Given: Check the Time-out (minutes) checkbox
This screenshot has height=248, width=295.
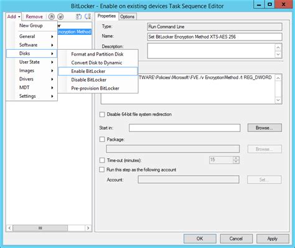Looking at the screenshot, I should click(102, 160).
